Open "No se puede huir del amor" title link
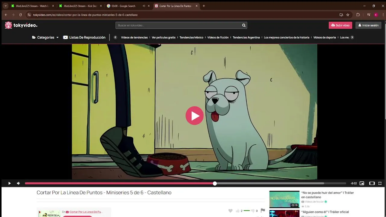The width and height of the screenshot is (386, 217). (x=327, y=195)
